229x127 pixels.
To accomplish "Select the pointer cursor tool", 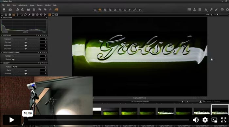I will point(95,10).
